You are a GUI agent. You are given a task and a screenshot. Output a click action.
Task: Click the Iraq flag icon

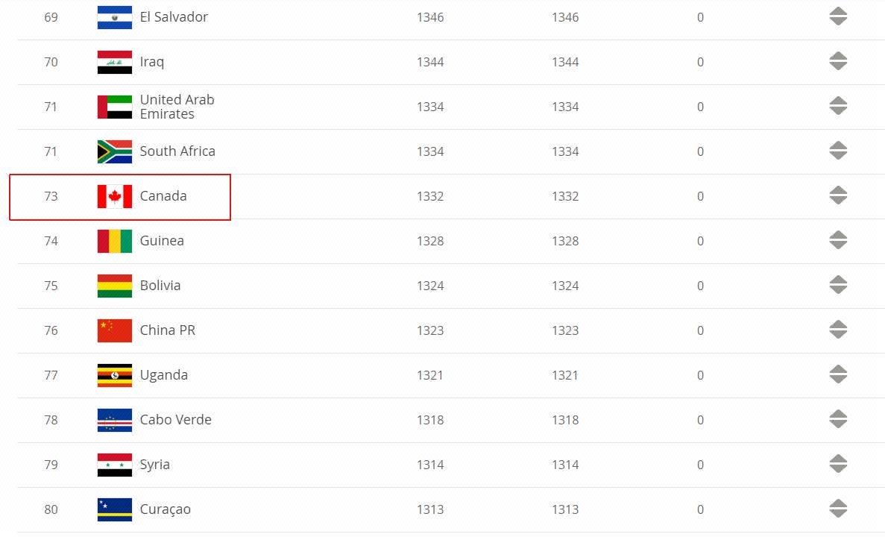114,62
